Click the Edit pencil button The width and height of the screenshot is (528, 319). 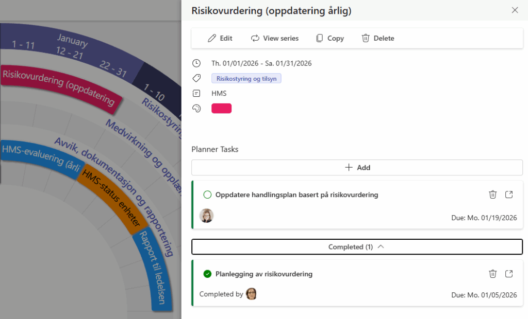pos(220,38)
